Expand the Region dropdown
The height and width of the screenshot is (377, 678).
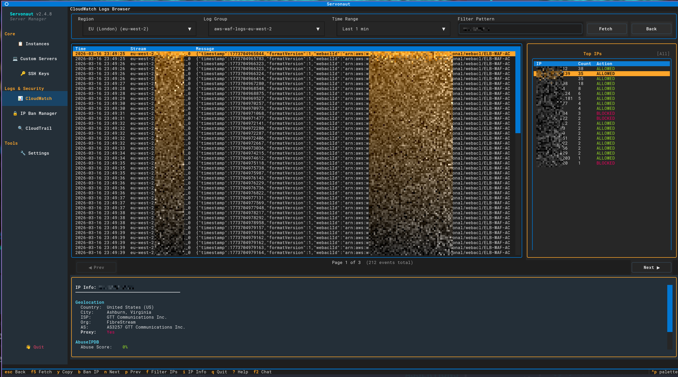pyautogui.click(x=140, y=29)
